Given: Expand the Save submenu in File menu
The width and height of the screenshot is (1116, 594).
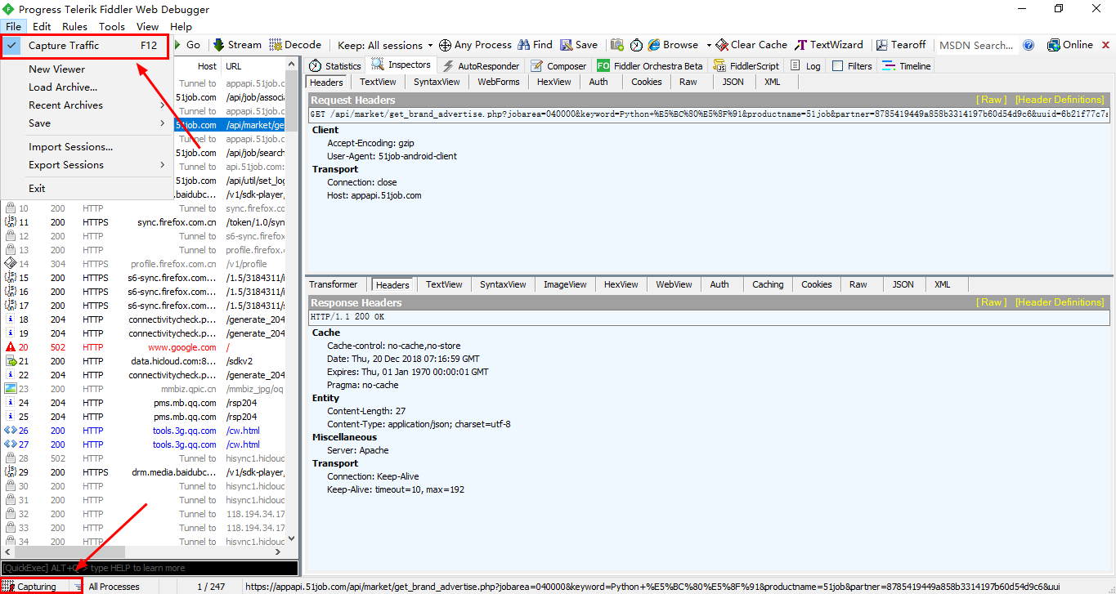Looking at the screenshot, I should (85, 123).
